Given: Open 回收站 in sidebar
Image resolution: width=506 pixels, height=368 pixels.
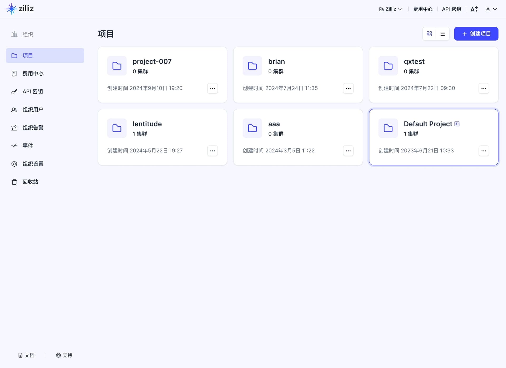Looking at the screenshot, I should point(45,182).
